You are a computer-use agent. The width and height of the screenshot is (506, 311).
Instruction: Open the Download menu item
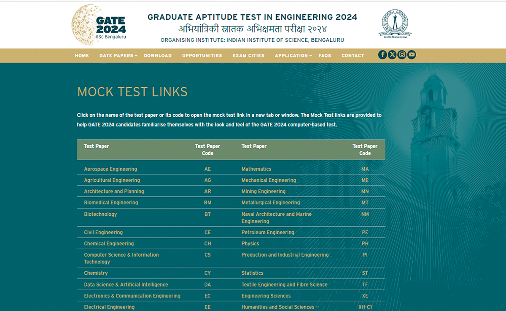pos(158,56)
